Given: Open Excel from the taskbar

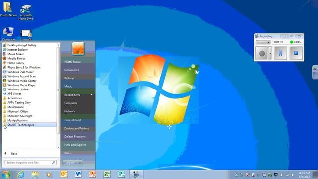Looking at the screenshot, I should [107, 175].
